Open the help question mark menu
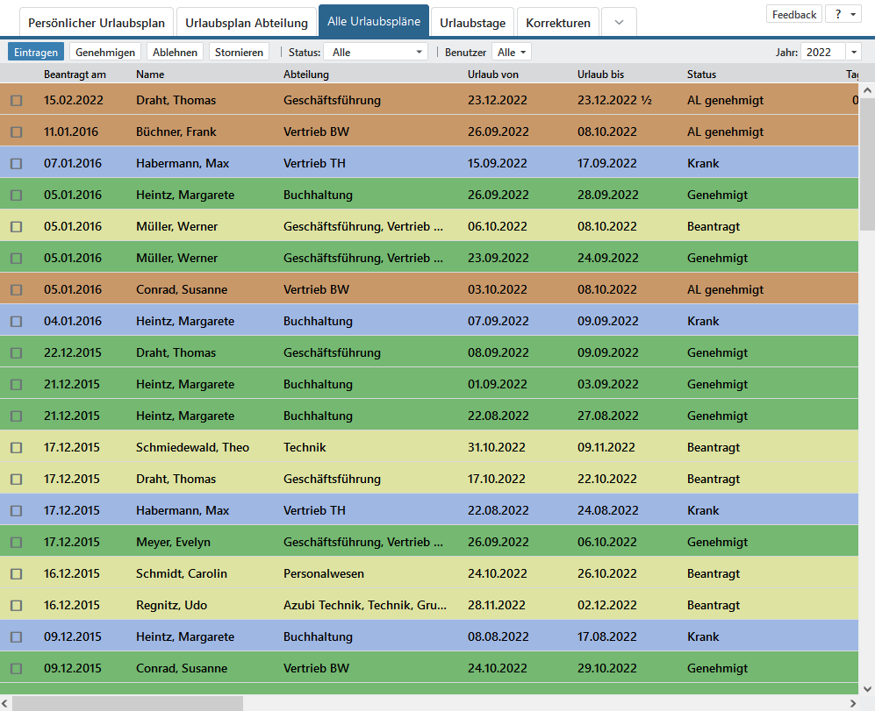Screen dimensions: 875x711 843,14
